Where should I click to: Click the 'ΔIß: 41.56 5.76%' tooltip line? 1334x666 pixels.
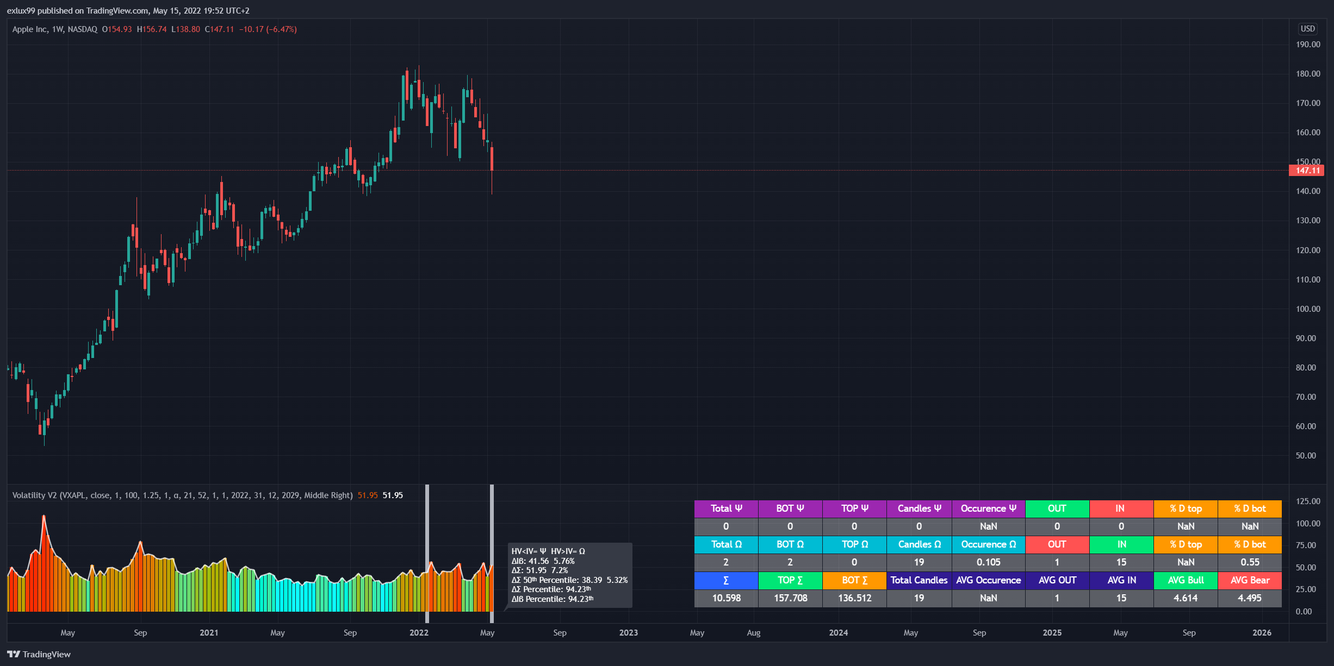coord(543,561)
